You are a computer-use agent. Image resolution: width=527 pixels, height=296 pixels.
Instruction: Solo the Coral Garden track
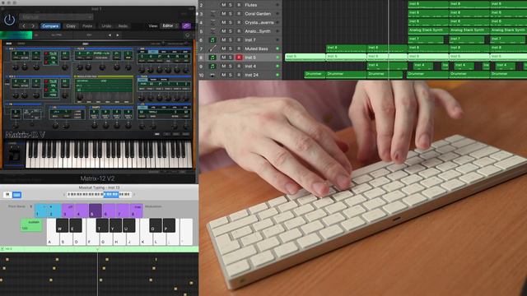231,14
